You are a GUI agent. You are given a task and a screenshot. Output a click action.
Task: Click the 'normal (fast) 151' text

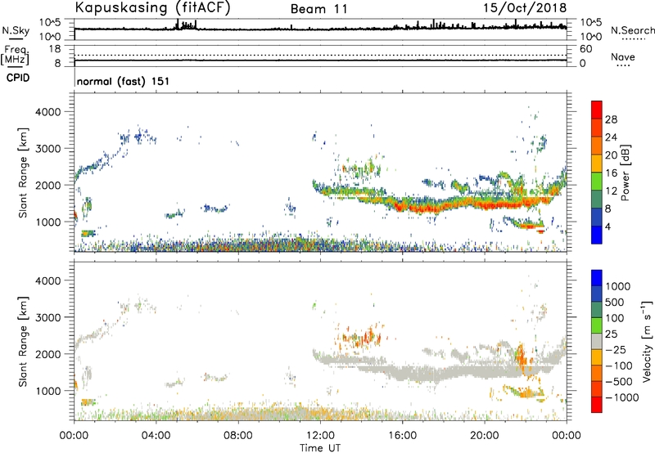pos(124,81)
